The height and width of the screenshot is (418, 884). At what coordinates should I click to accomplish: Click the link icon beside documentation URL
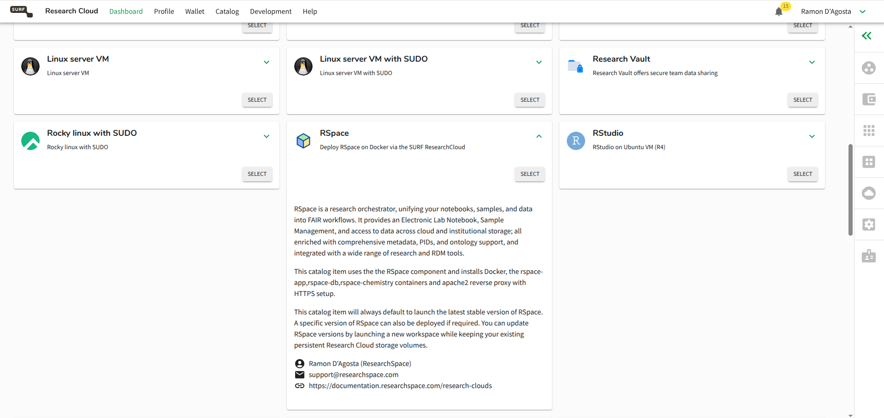coord(300,386)
